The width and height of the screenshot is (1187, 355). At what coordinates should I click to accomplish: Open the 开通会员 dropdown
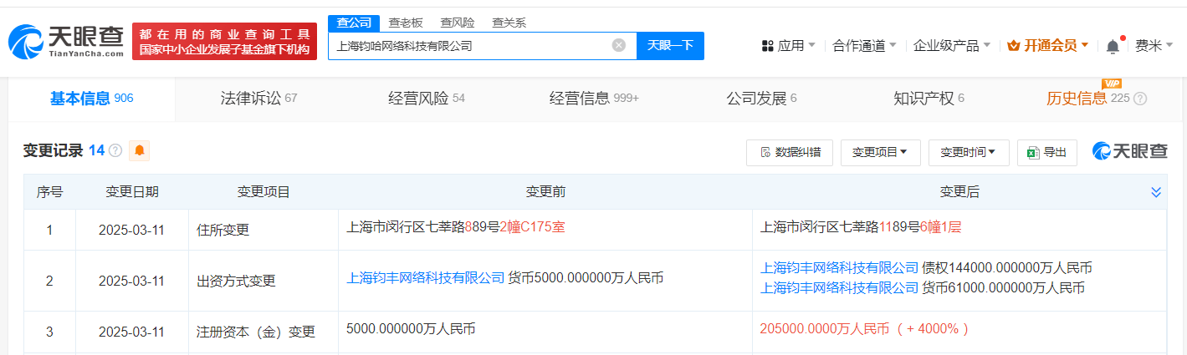[1048, 46]
